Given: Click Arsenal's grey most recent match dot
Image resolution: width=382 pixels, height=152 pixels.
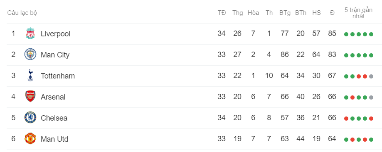Looking at the screenshot, I should pos(371,97).
